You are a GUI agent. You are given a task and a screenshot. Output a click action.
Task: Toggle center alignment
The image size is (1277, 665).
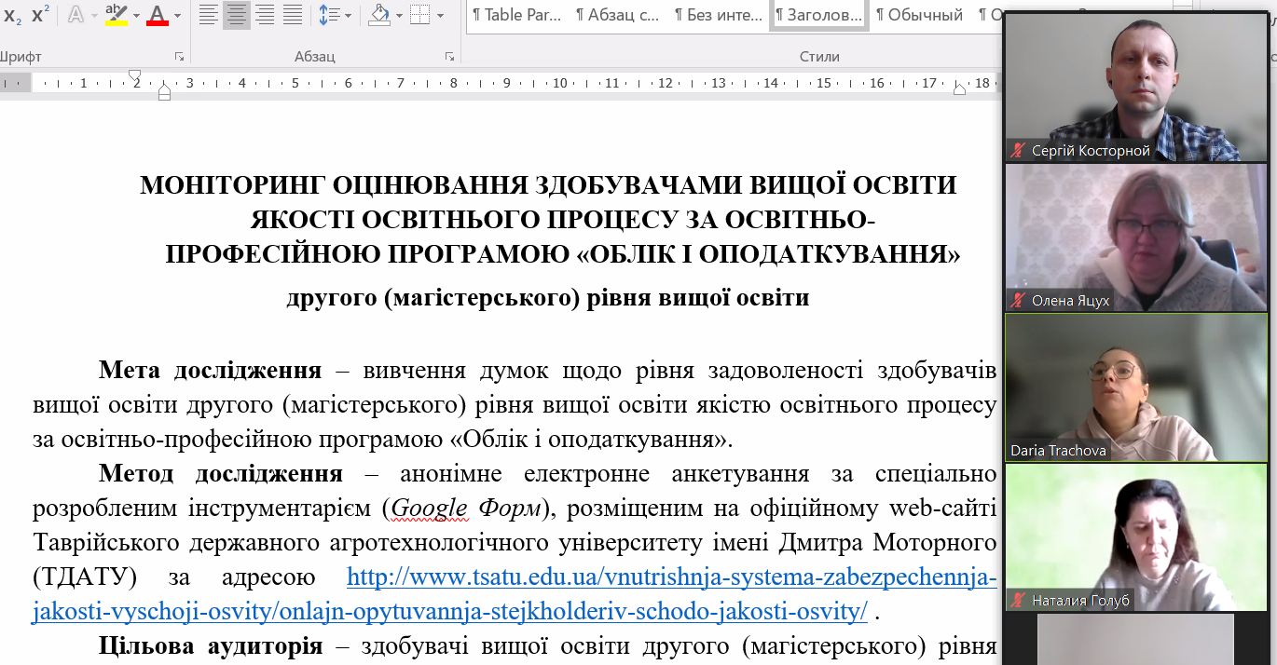(237, 15)
